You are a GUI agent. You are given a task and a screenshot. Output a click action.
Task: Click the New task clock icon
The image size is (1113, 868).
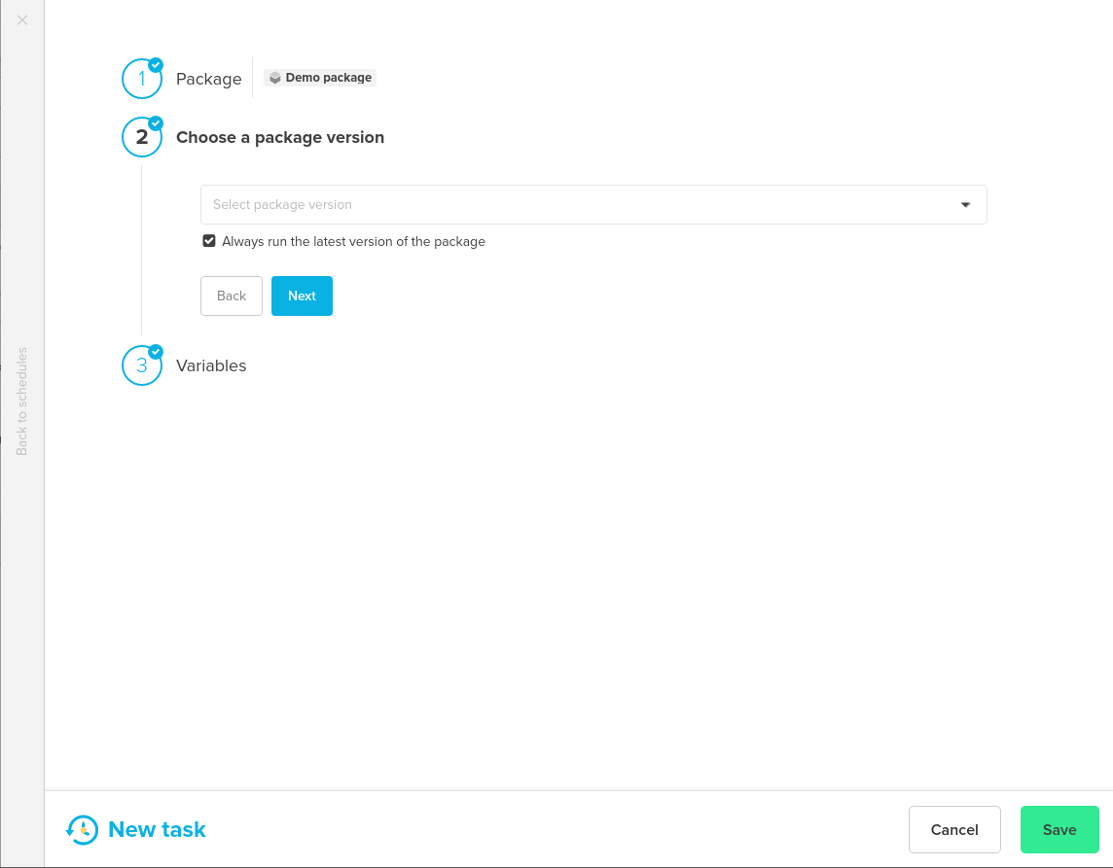point(82,829)
